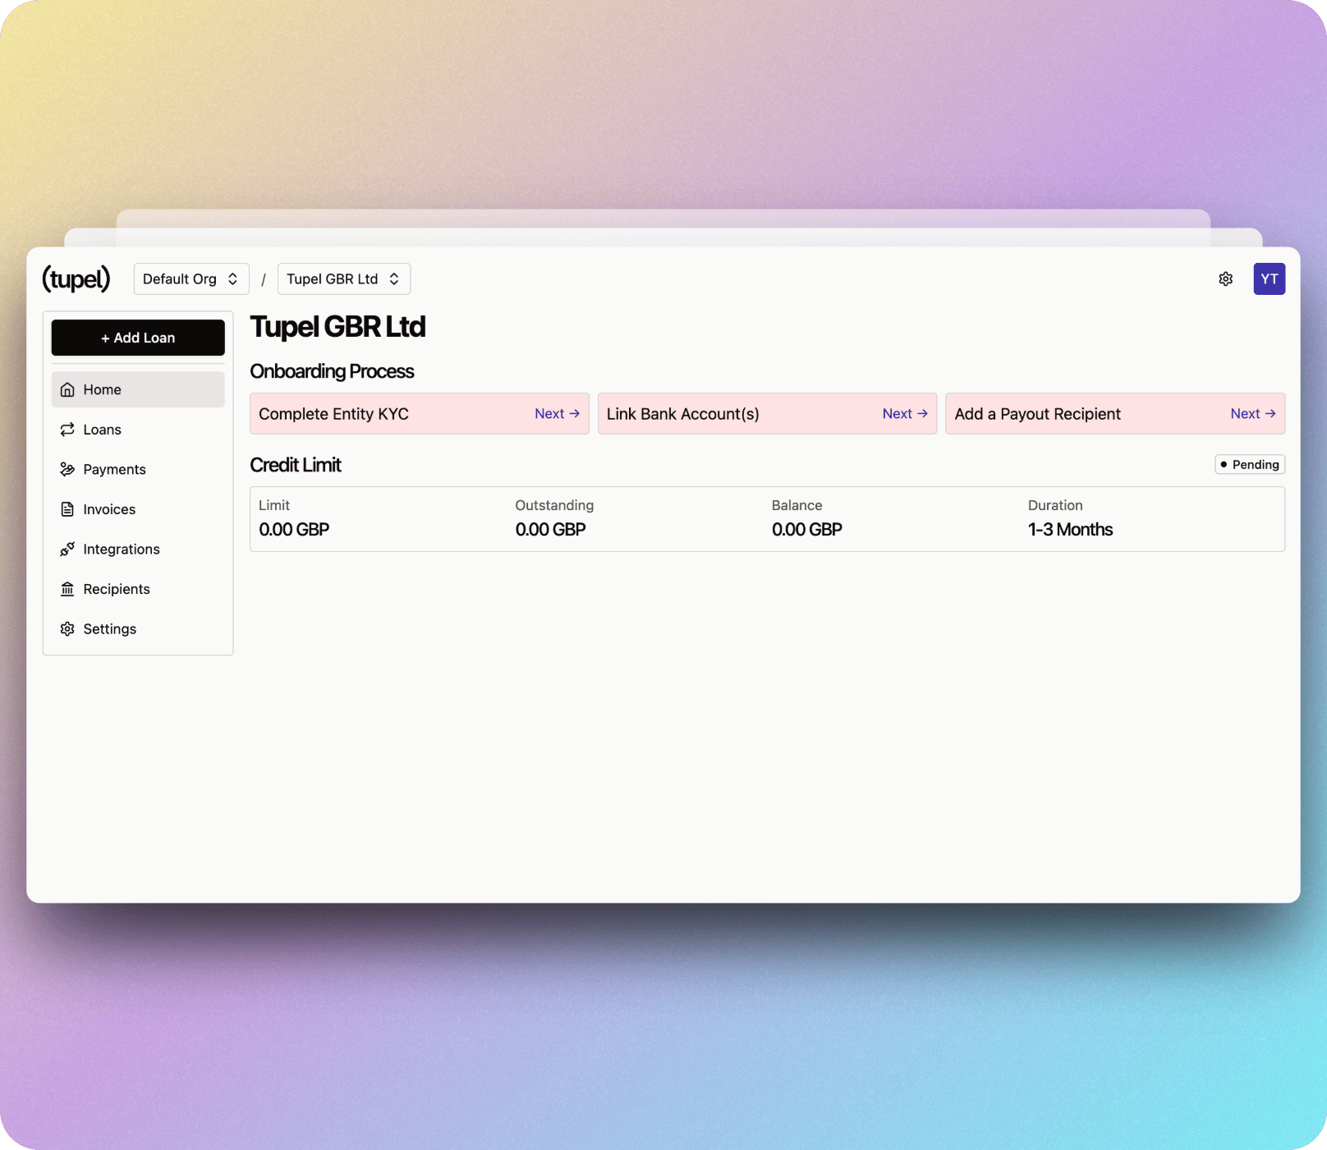Select the Credit Limit summary card

(767, 519)
